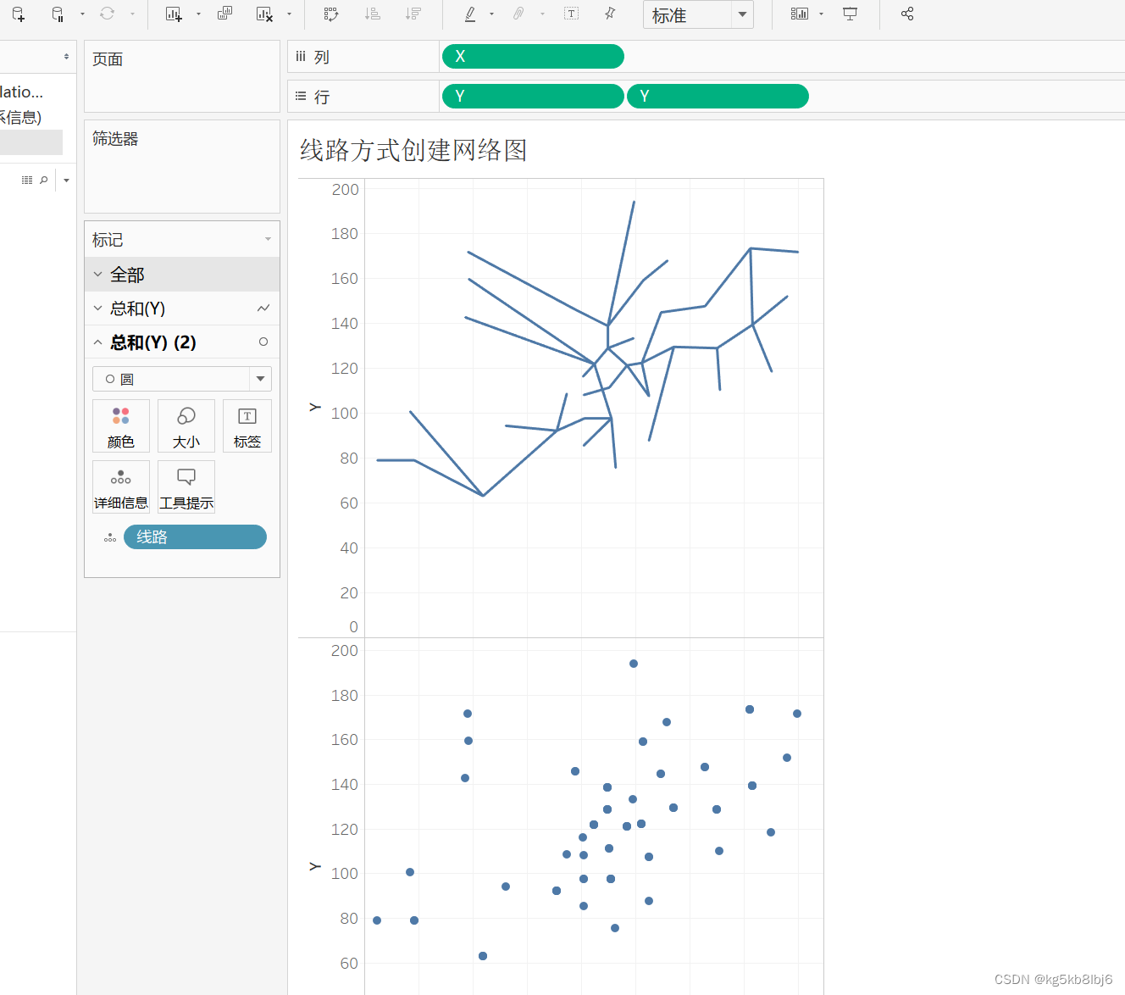Select the first Y pill on rows shelf
This screenshot has width=1125, height=995.
coord(533,97)
